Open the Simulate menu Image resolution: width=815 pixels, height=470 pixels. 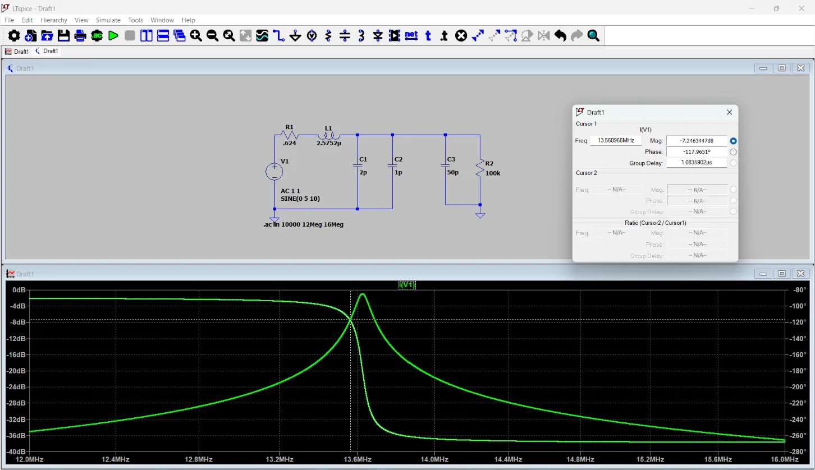point(108,20)
